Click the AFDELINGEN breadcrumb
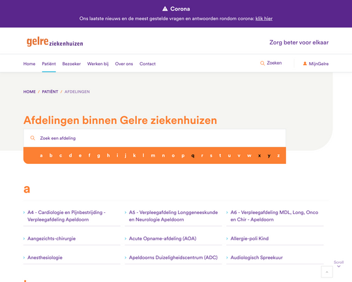Image resolution: width=352 pixels, height=282 pixels. pos(77,92)
